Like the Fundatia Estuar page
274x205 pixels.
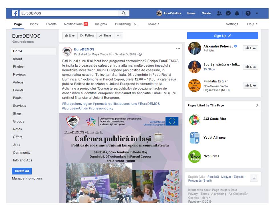coord(250,85)
